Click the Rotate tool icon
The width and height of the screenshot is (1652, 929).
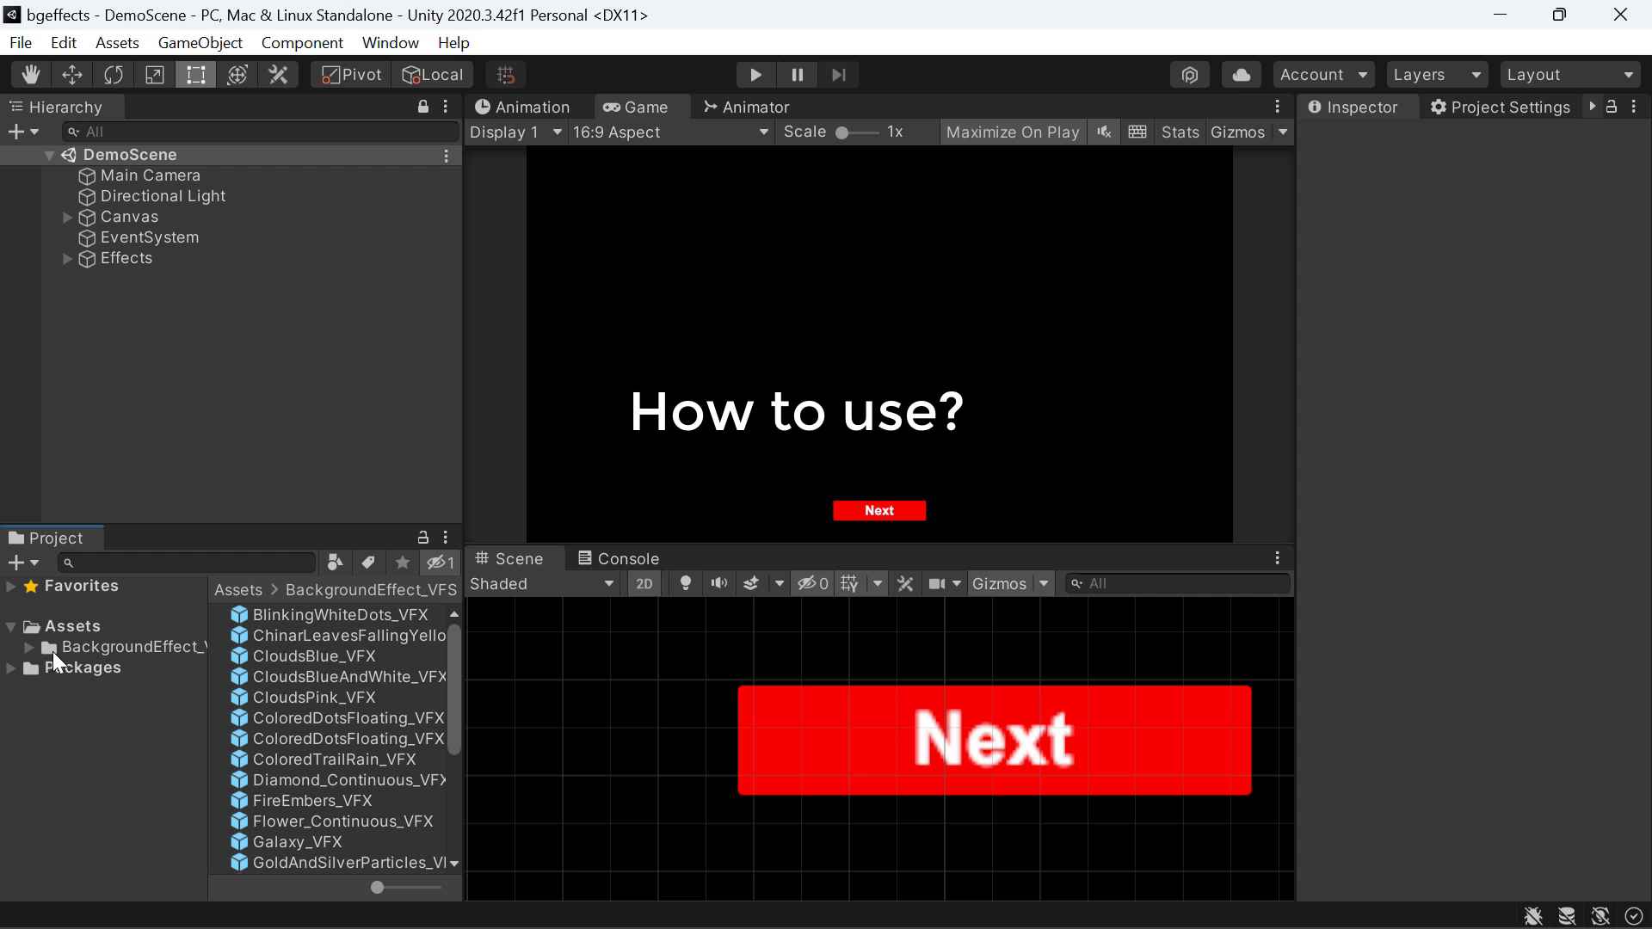[113, 75]
